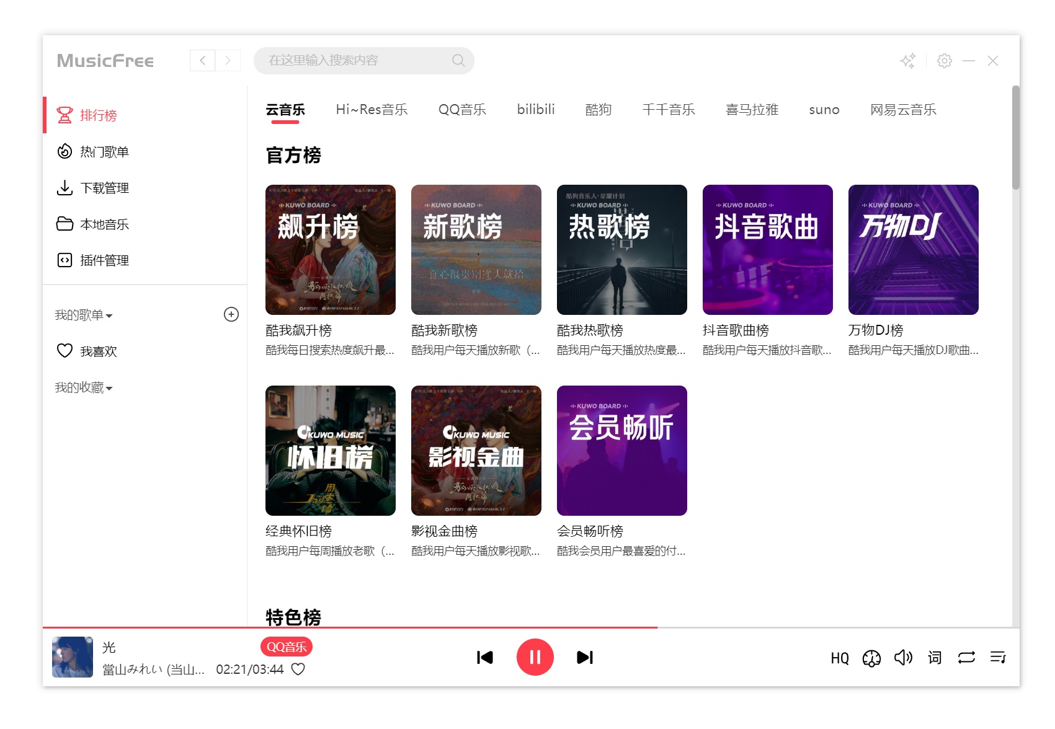Switch to bilibili tab
This screenshot has width=1055, height=729.
tap(536, 110)
